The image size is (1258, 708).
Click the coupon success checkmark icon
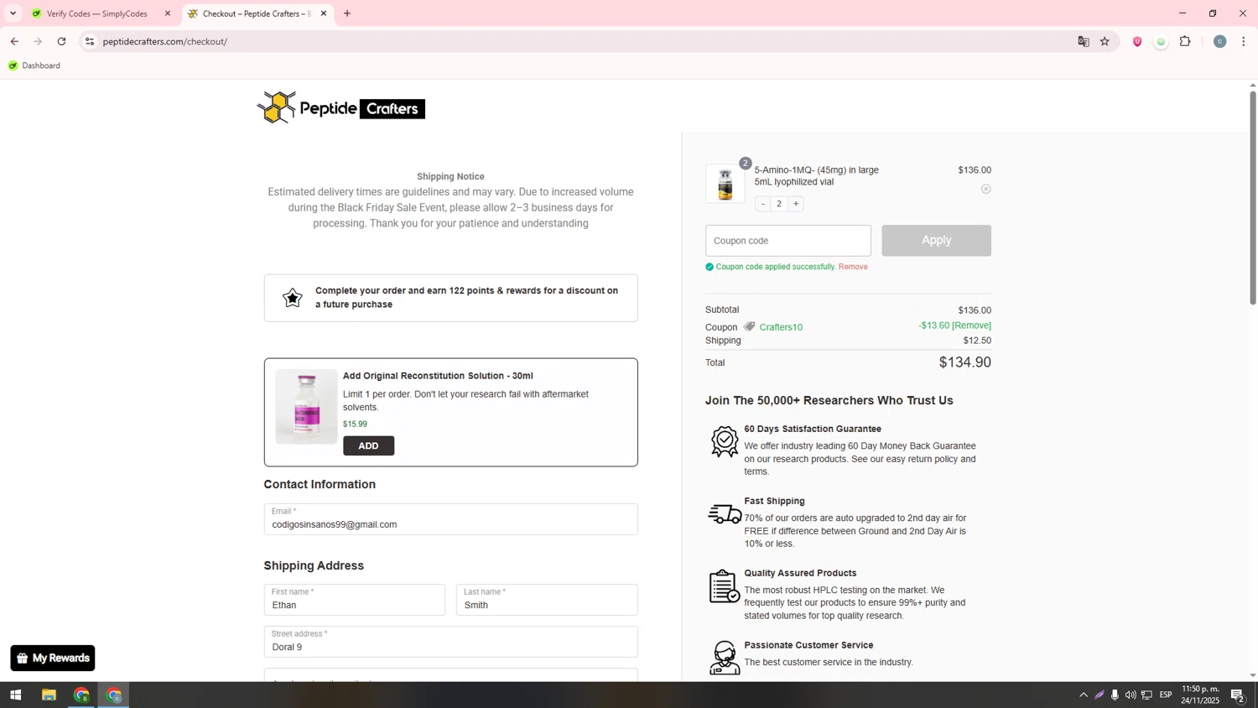(710, 267)
